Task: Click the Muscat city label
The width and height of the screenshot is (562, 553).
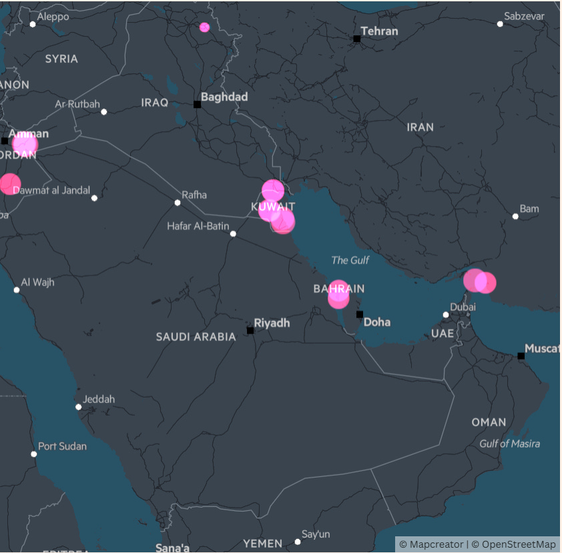Action: click(x=541, y=348)
